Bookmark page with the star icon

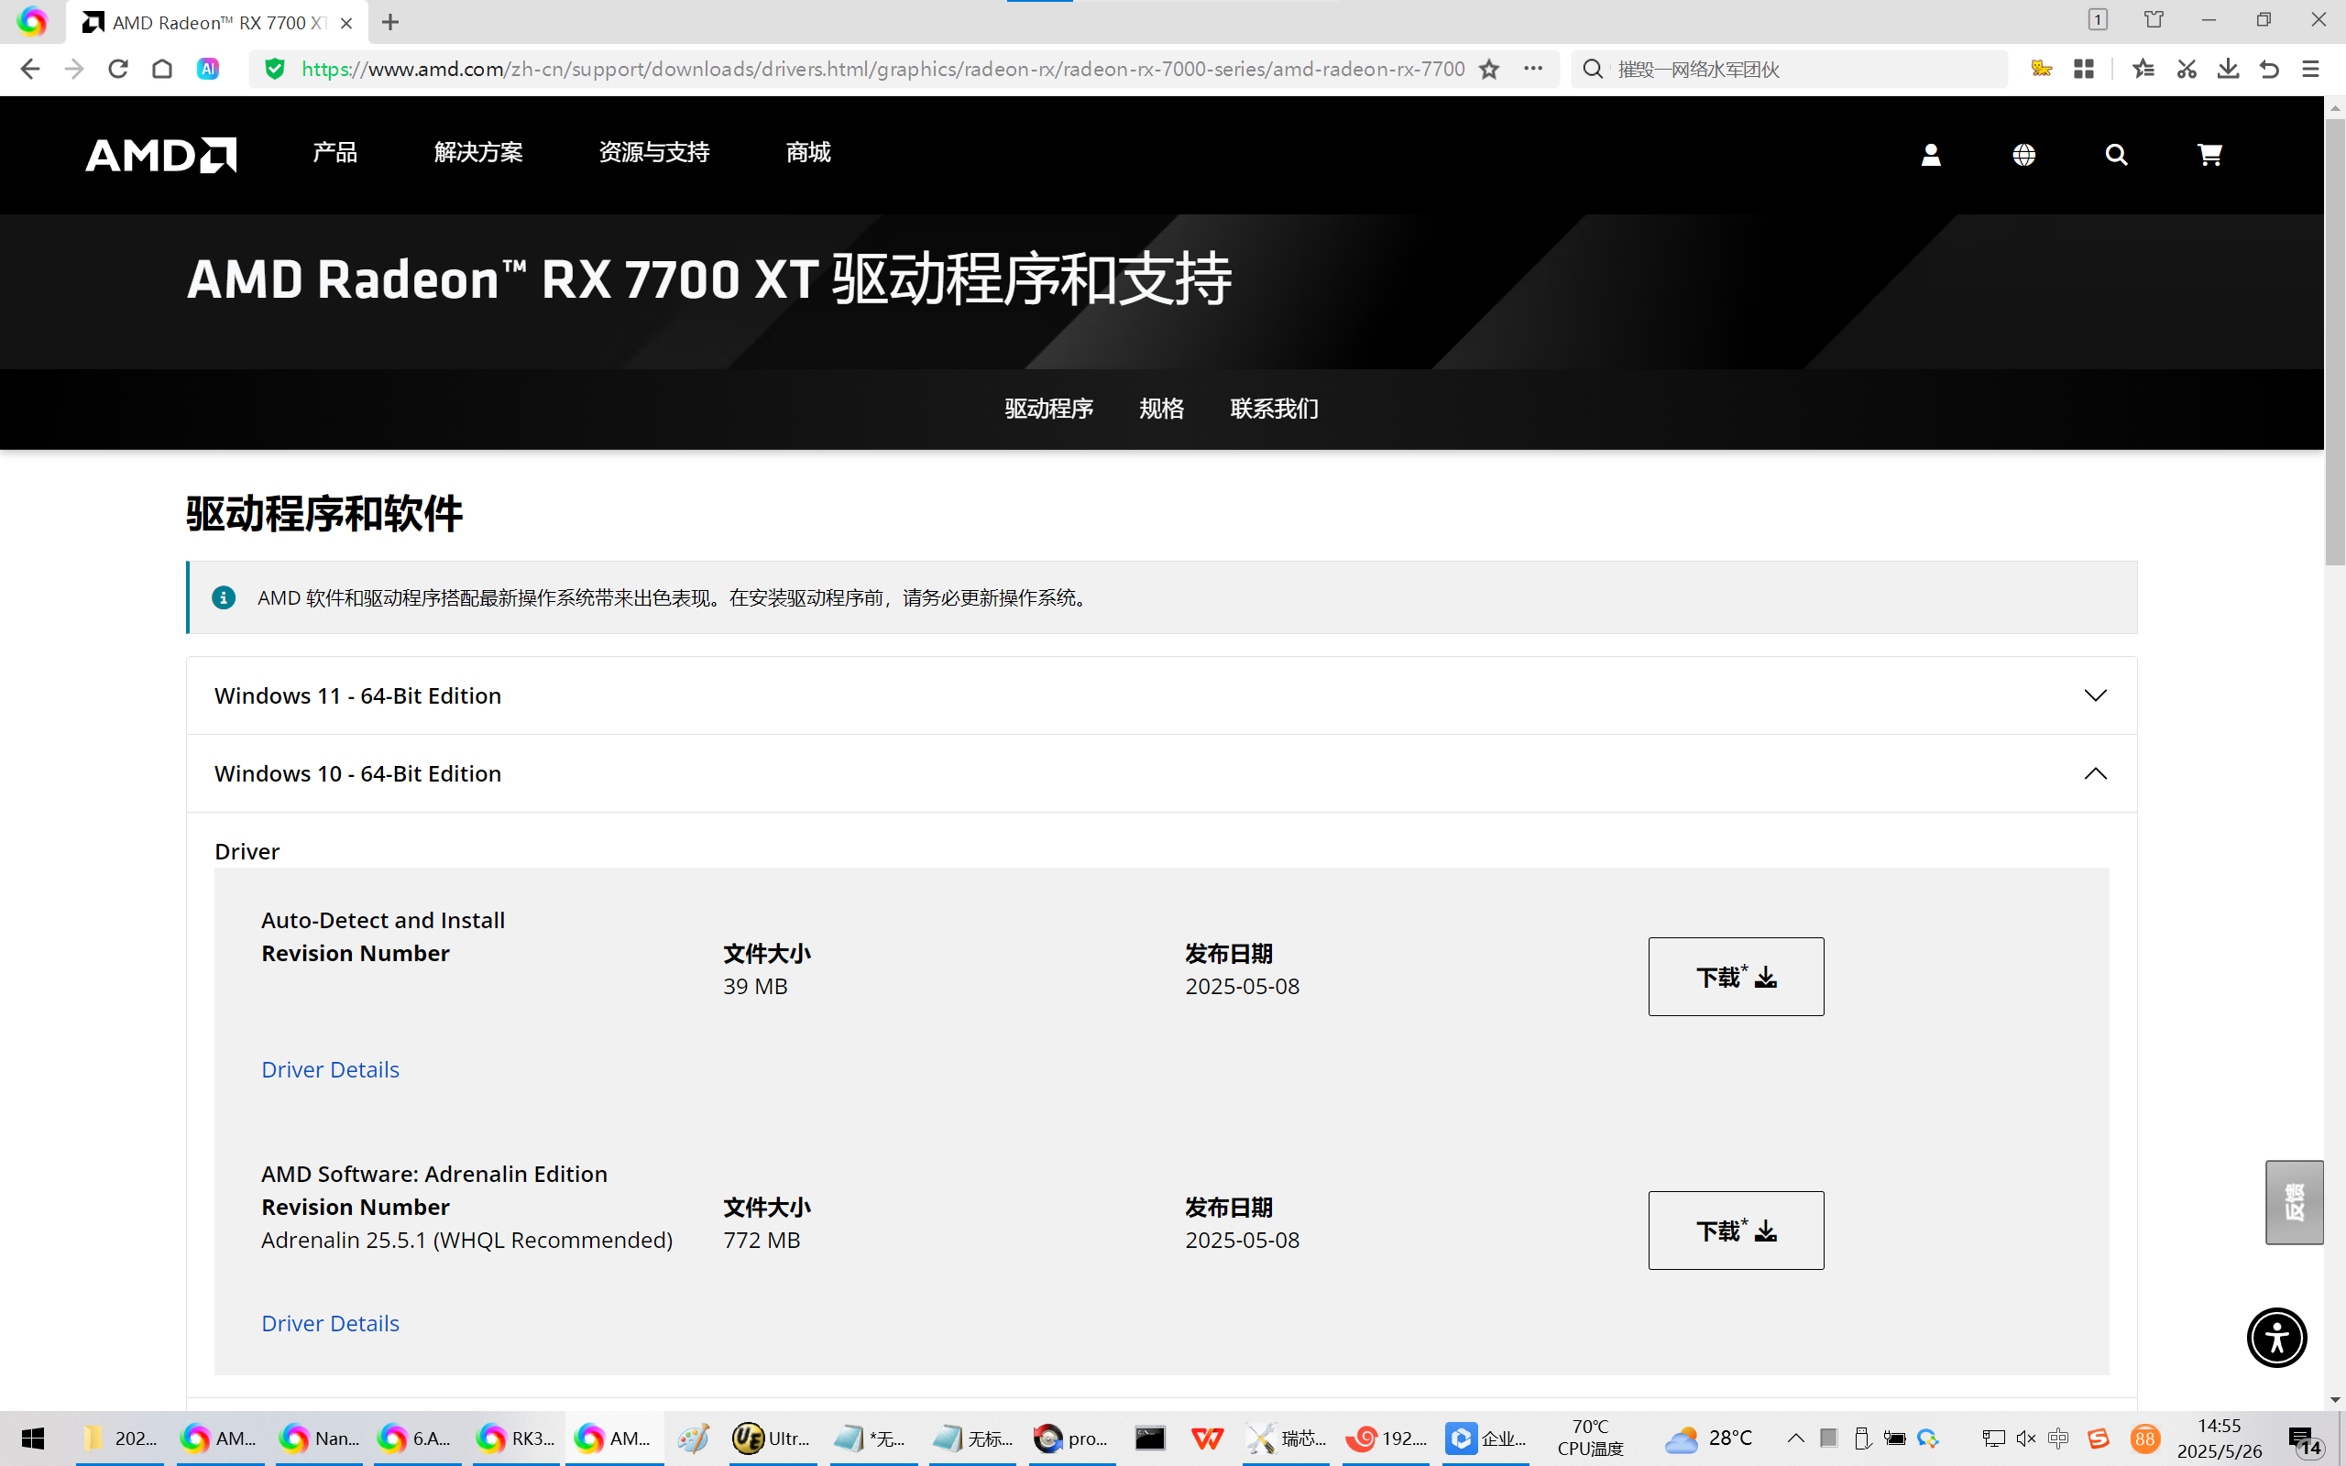(x=1489, y=69)
